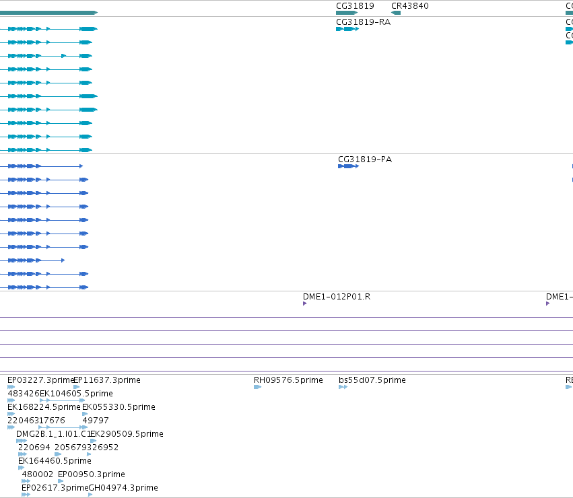The image size is (573, 498).
Task: Click the EK104605.5prime label
Action: pyautogui.click(x=76, y=394)
